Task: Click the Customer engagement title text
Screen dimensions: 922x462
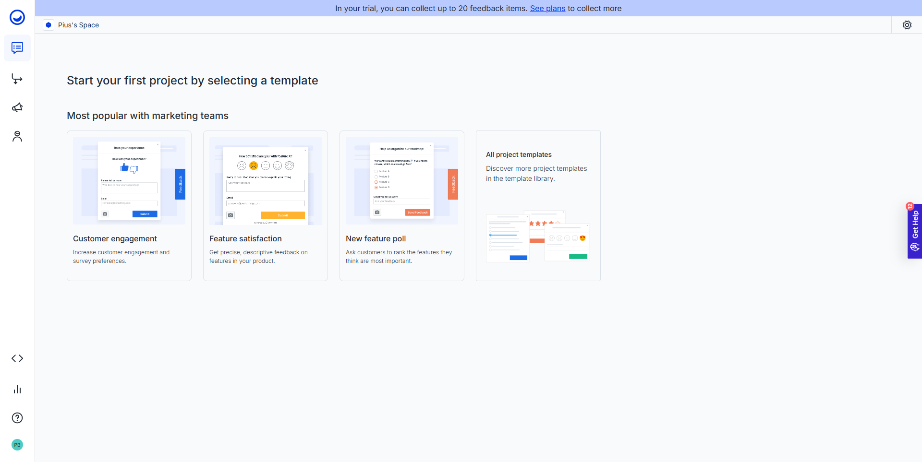Action: pyautogui.click(x=115, y=238)
